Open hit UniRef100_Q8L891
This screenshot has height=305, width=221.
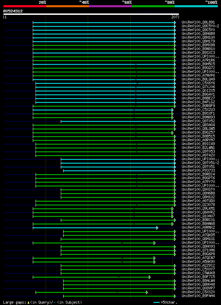click(198, 22)
